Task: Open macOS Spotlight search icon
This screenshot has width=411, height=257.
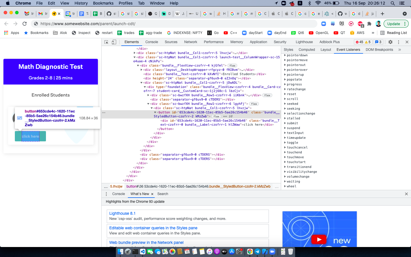Action: [393, 3]
